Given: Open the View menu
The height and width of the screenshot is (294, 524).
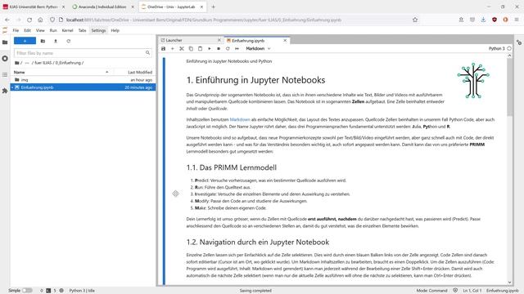Looking at the screenshot, I should click(40, 30).
